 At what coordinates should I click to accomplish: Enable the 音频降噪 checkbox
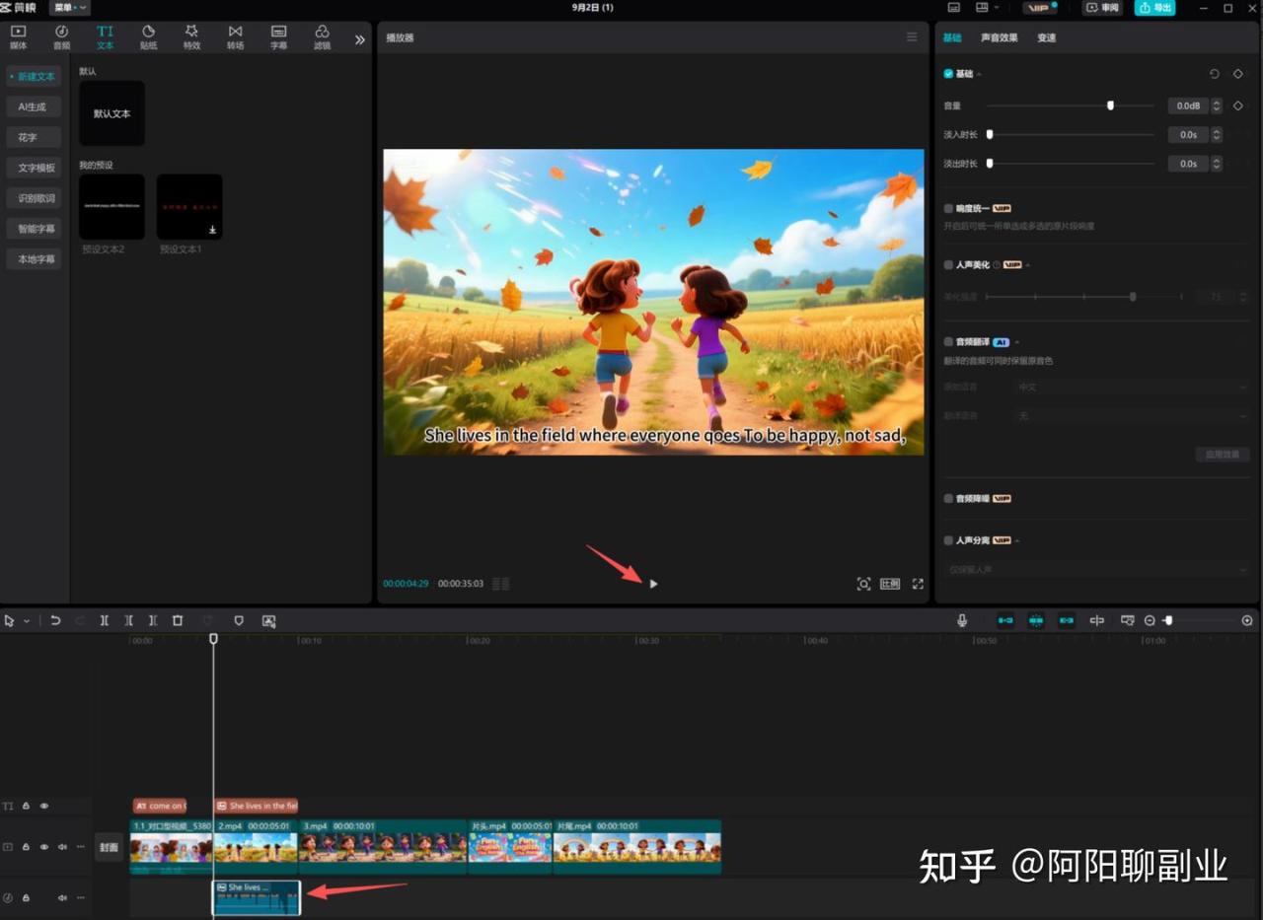(x=948, y=499)
